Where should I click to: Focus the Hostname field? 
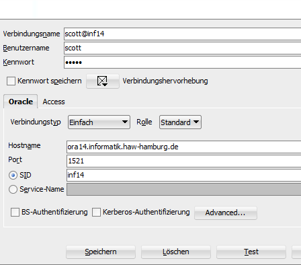point(184,147)
